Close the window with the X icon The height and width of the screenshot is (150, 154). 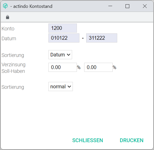click(x=145, y=6)
